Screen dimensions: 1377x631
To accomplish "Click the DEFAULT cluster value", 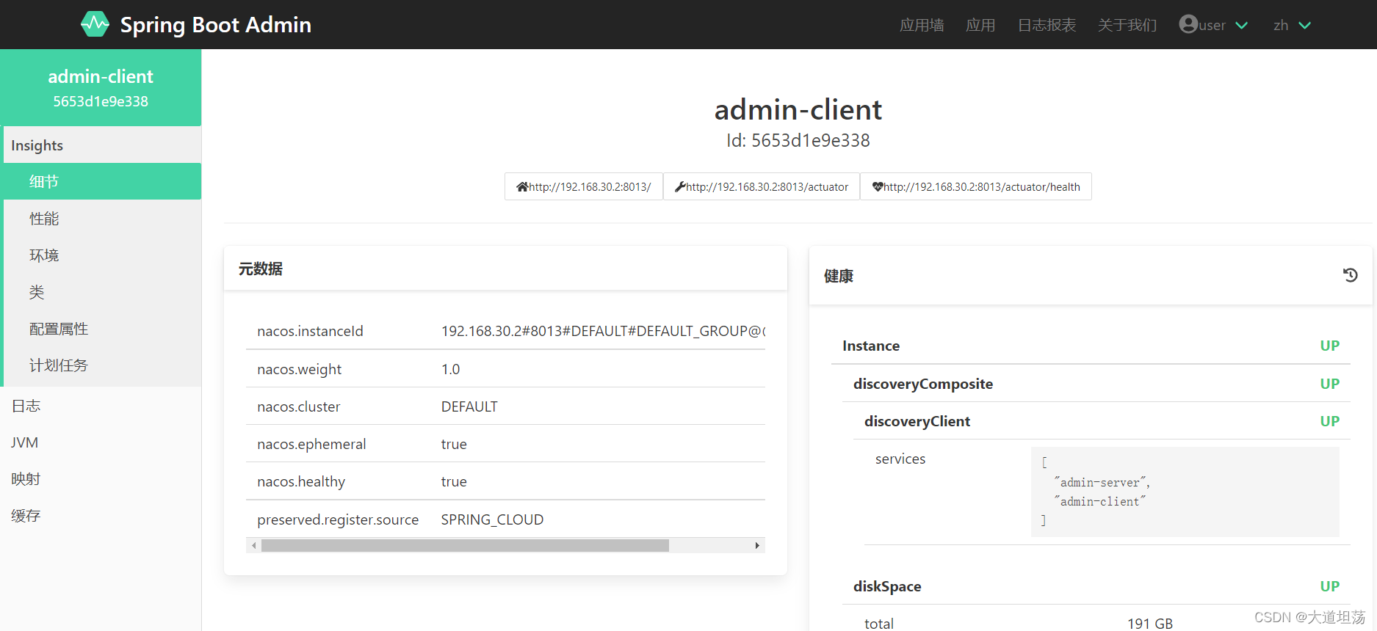I will 469,406.
